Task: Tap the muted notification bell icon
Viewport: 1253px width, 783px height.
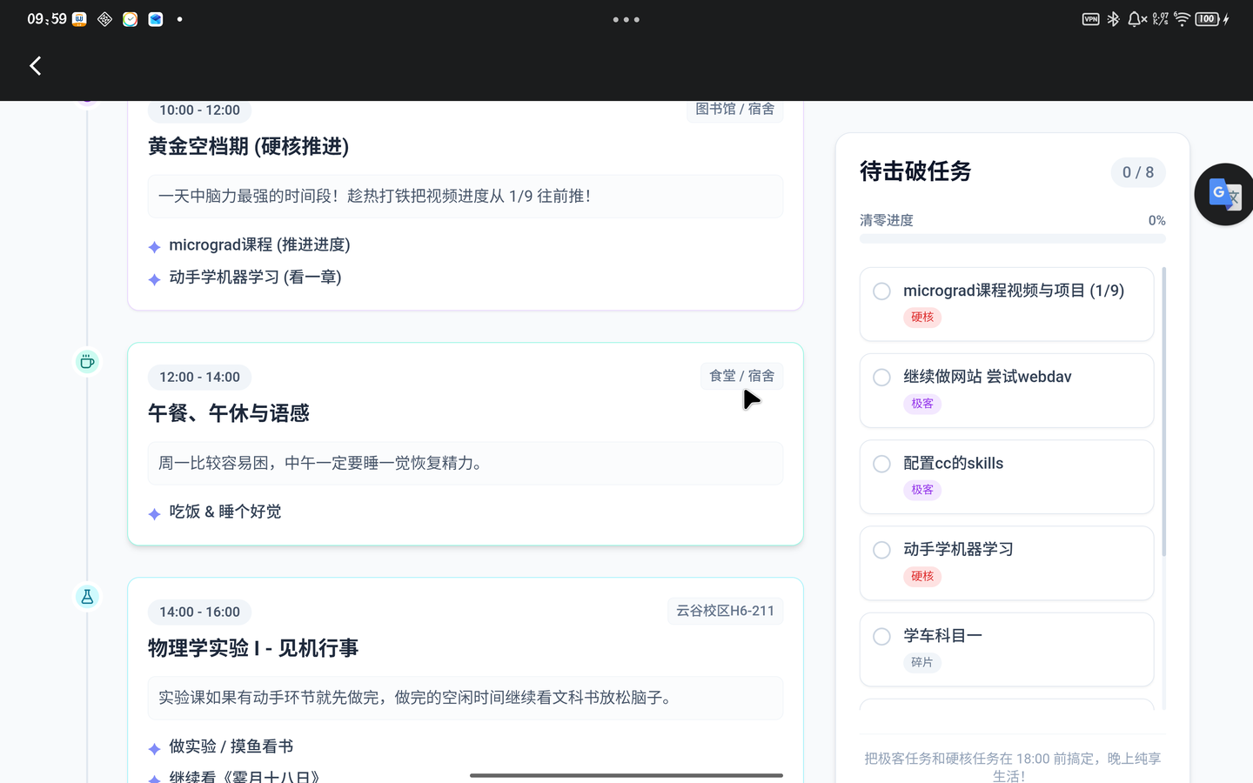Action: point(1136,19)
